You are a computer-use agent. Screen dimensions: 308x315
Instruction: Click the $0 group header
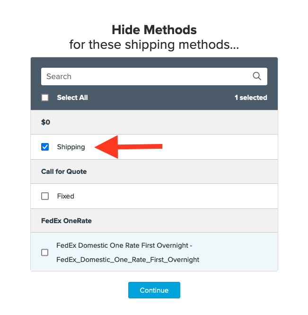pyautogui.click(x=46, y=122)
